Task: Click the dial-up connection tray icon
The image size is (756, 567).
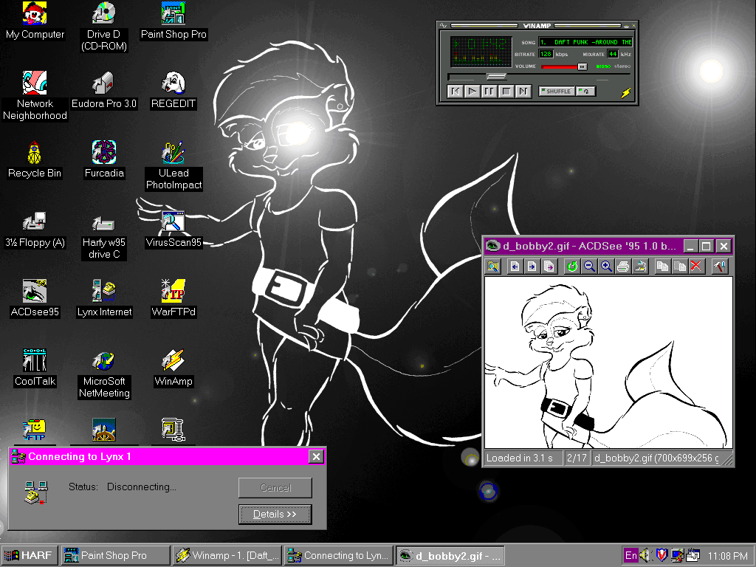Action: (678, 555)
